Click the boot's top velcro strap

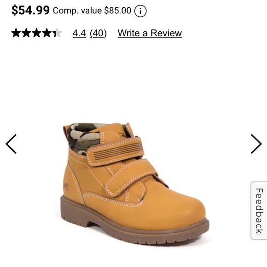tap(115, 151)
